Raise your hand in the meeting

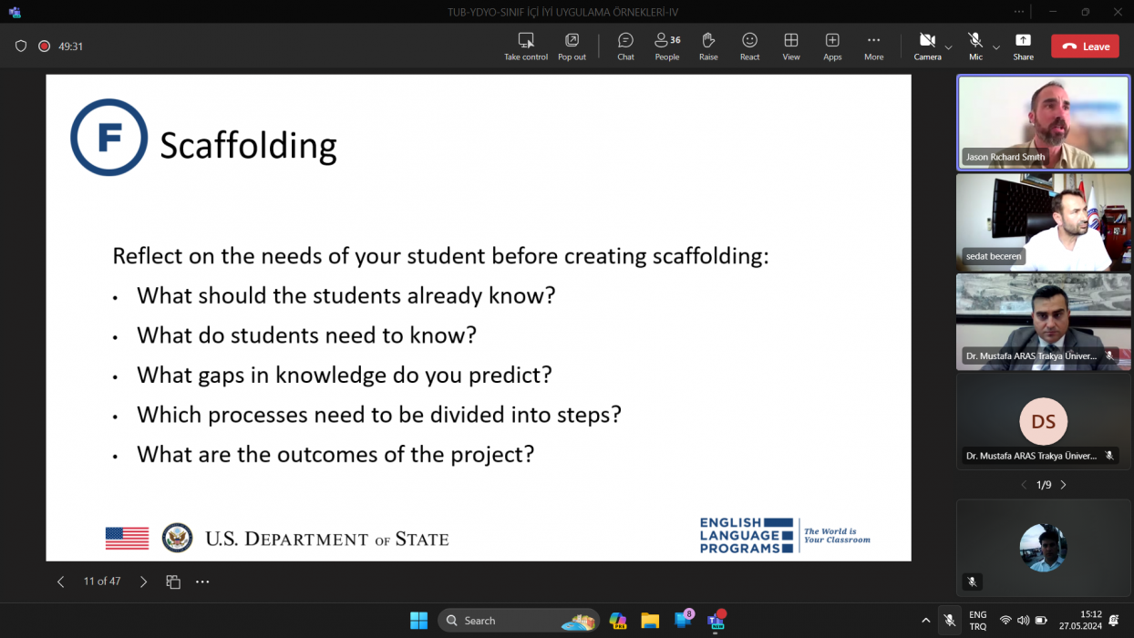(708, 41)
